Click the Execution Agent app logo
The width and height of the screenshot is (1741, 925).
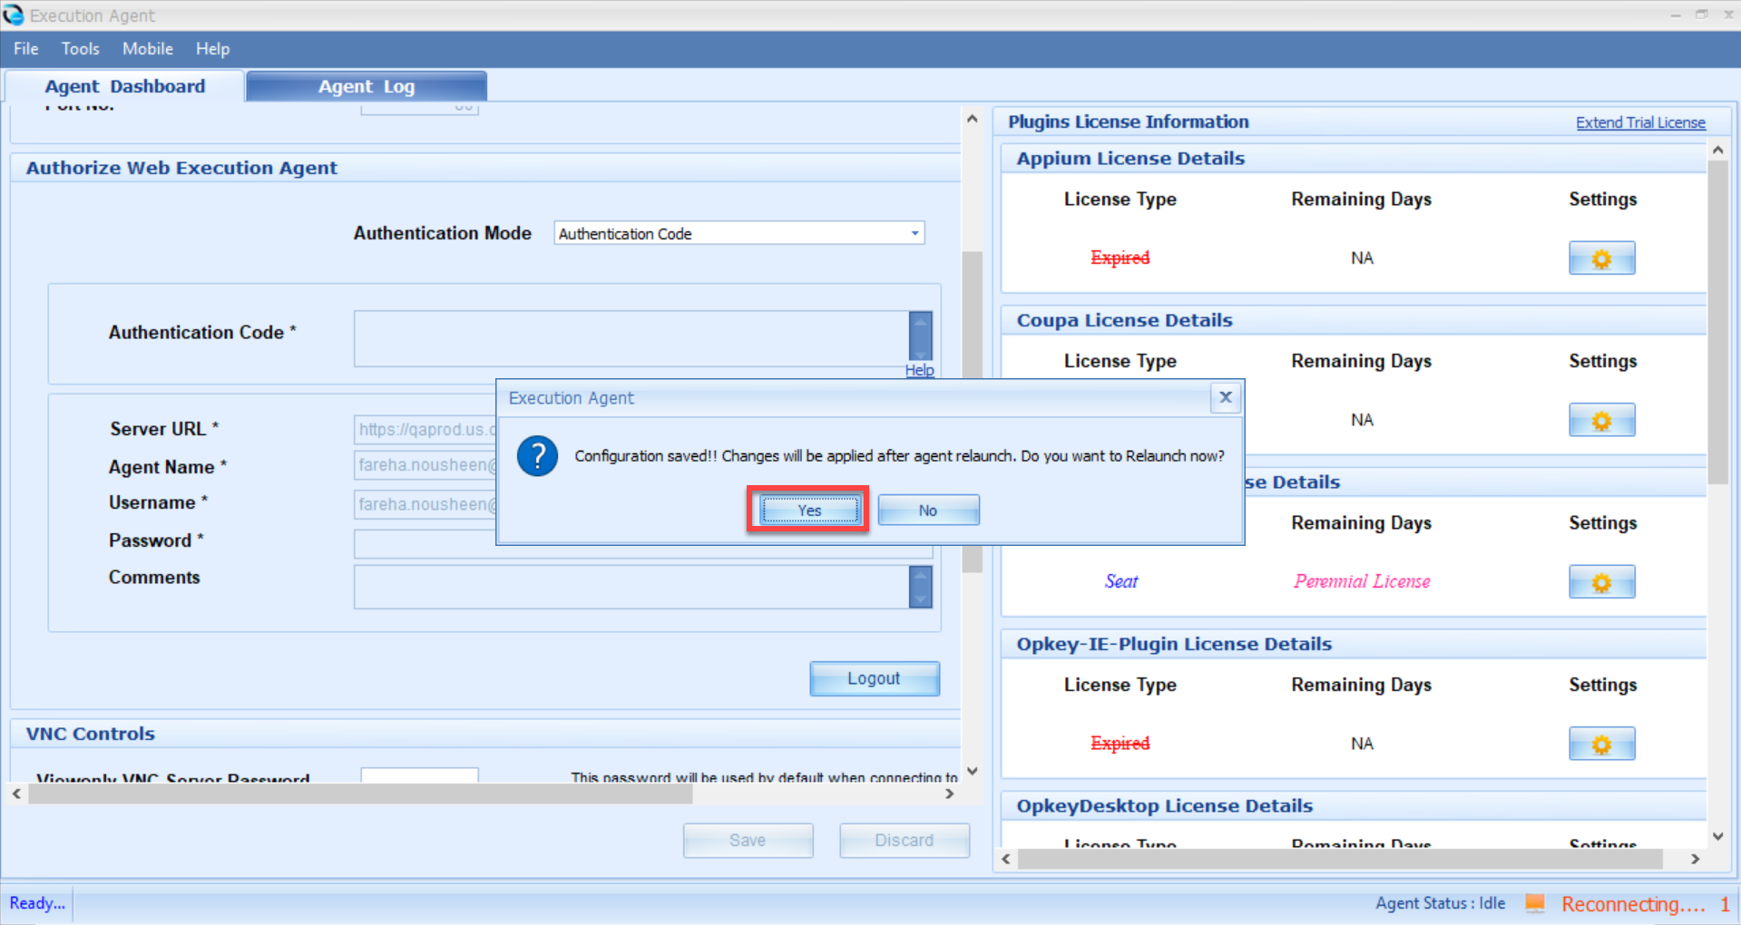(14, 15)
